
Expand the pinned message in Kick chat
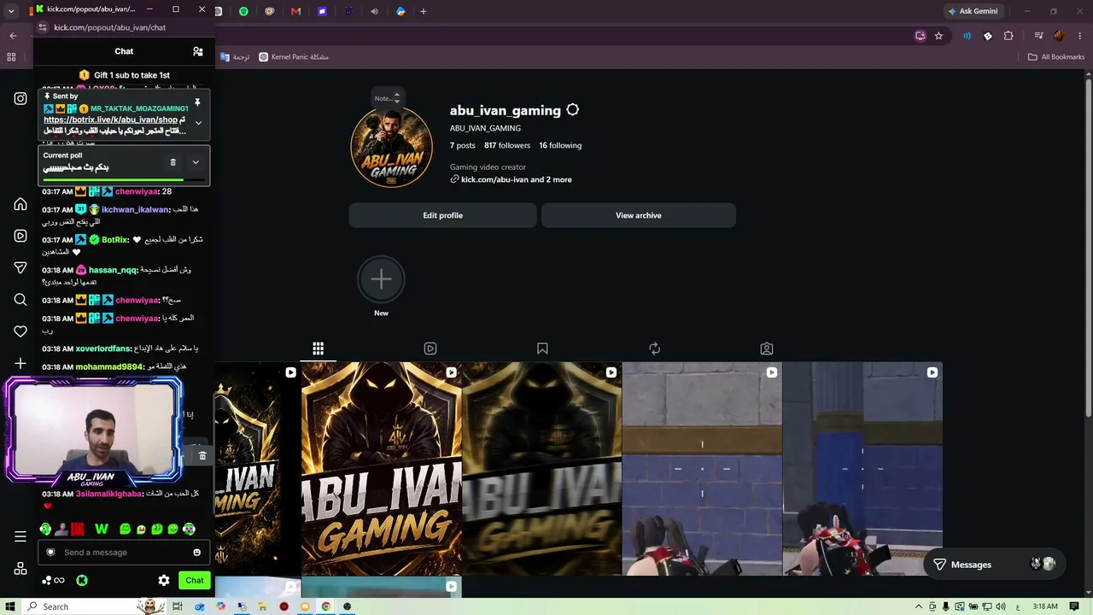coord(198,123)
